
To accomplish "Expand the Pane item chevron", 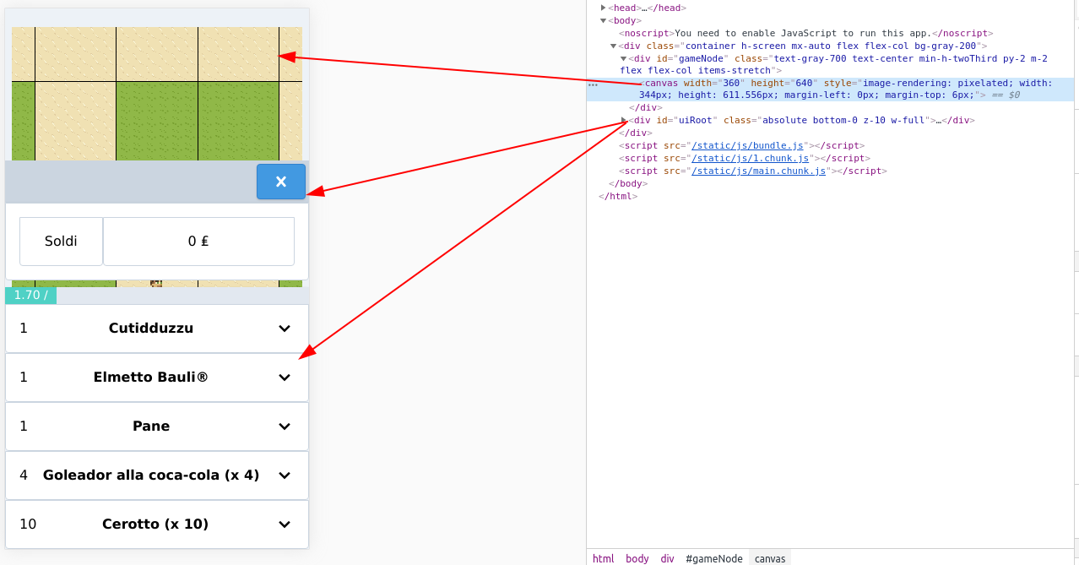I will tap(285, 426).
